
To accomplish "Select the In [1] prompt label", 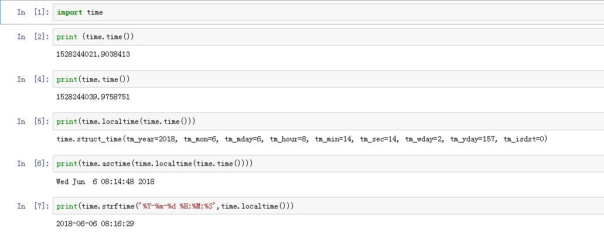I will pos(33,12).
